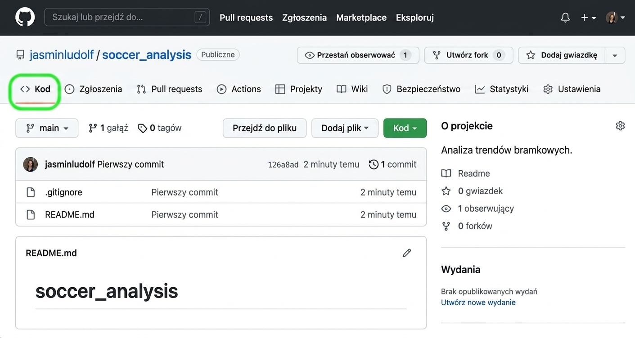Open the main branch selector dropdown

47,128
